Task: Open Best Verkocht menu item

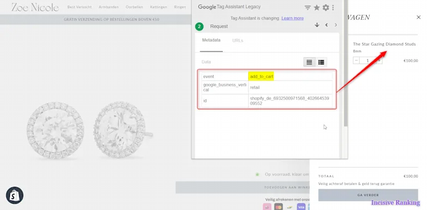Action: click(x=79, y=7)
